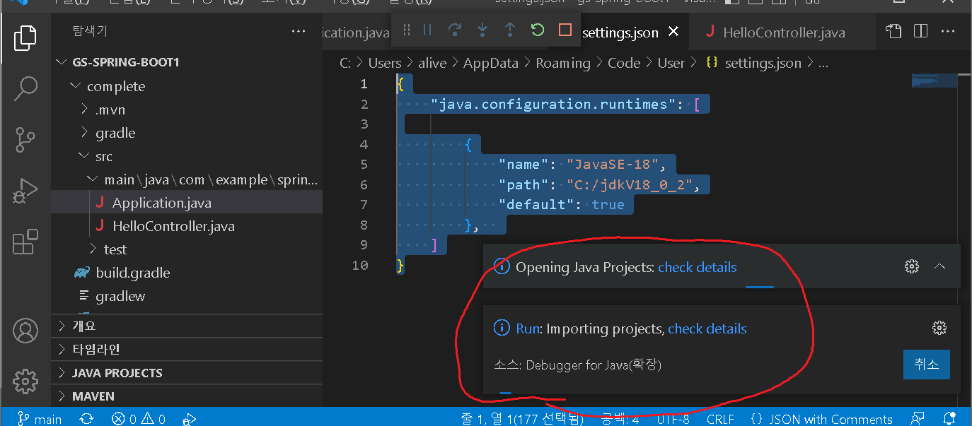The image size is (972, 426).
Task: Open gear on Opening Java Projects notification
Action: 912,266
